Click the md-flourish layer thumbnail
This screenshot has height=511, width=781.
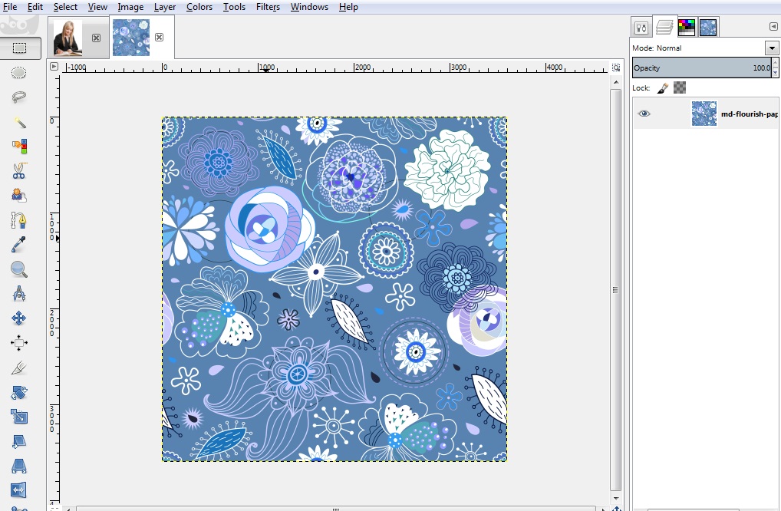pyautogui.click(x=704, y=114)
